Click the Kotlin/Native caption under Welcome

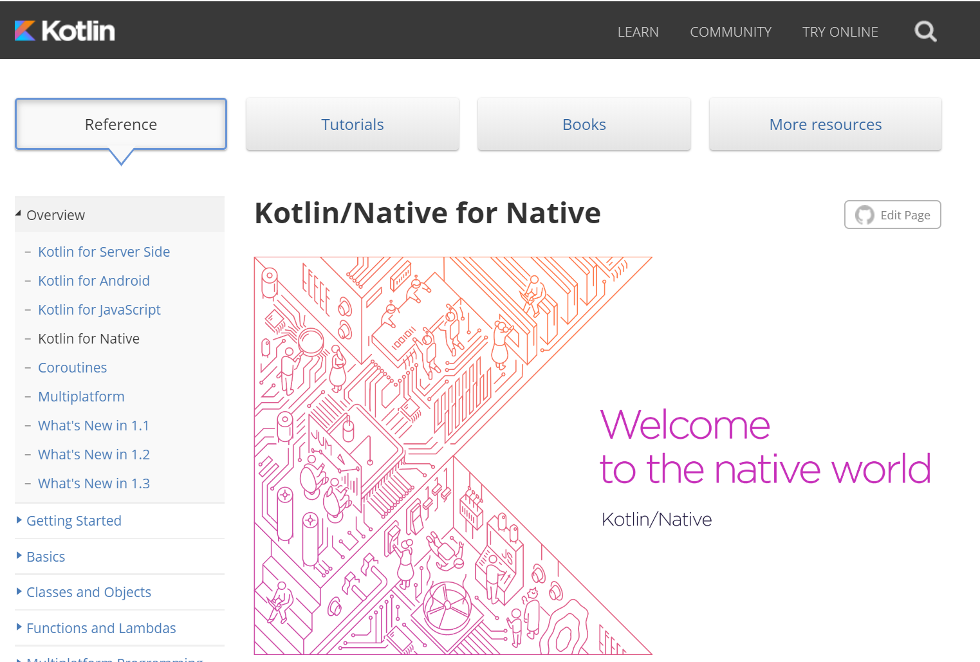point(657,519)
